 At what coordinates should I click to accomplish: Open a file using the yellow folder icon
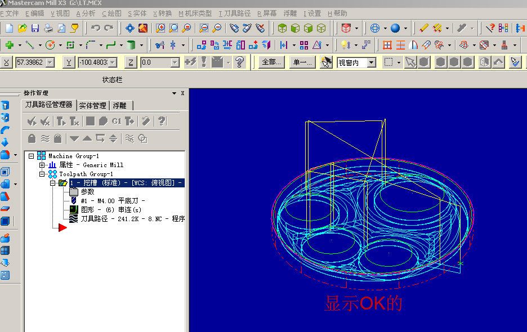pos(22,28)
